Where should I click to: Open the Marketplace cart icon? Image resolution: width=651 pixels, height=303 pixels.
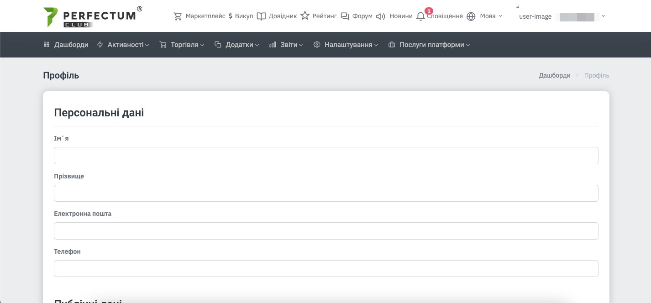point(178,16)
